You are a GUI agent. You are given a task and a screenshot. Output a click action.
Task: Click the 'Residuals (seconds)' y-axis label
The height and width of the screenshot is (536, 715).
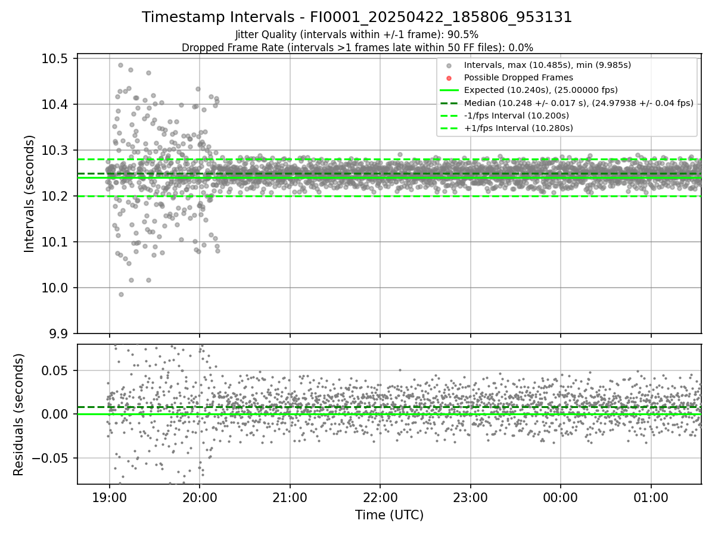(18, 415)
